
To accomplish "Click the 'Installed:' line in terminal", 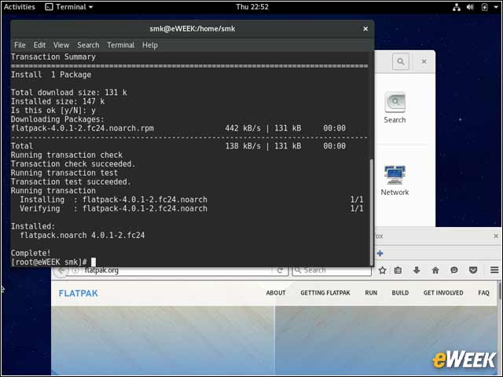I will [x=33, y=226].
